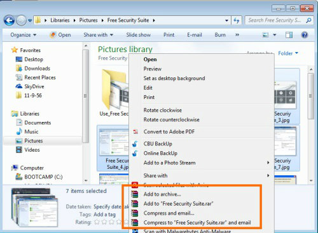318x233 pixels.
Task: Start Slide show from toolbar
Action: pos(139,35)
